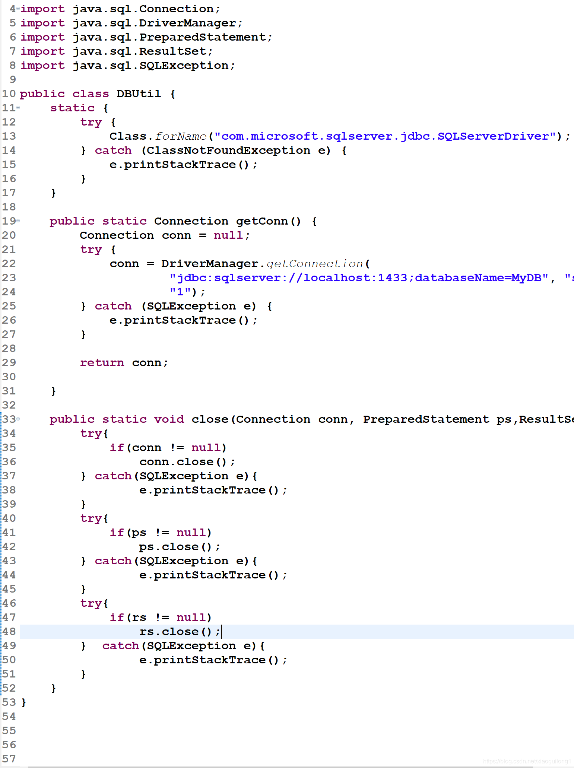Click the getConn method name
Screen dimensions: 574x768
[262, 221]
